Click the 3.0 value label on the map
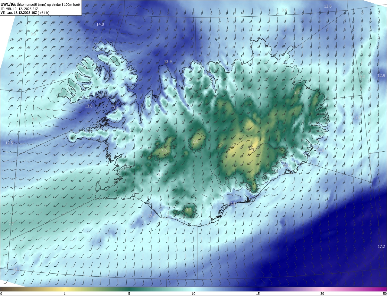This screenshot has height=296, width=387. (164, 150)
